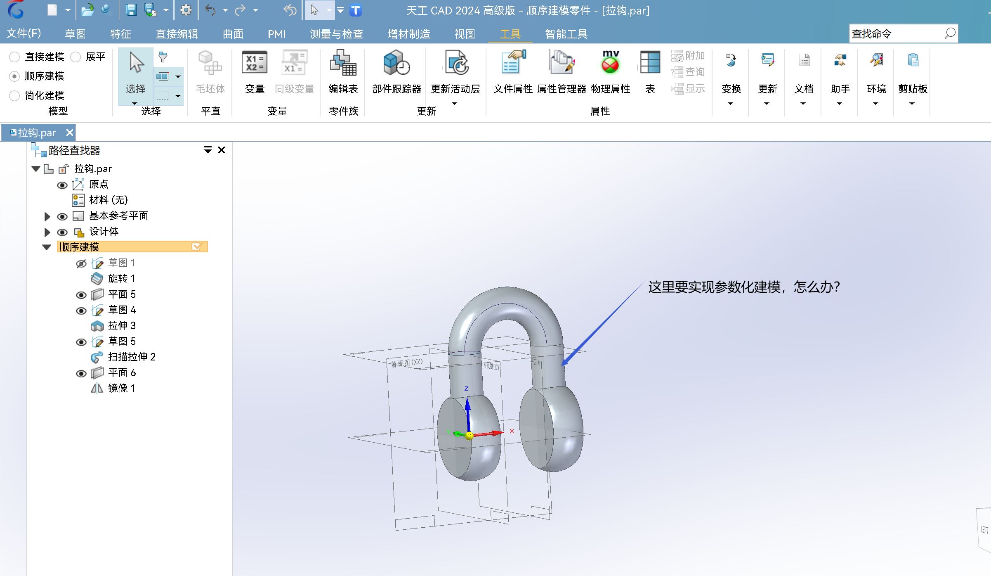The height and width of the screenshot is (576, 991).
Task: Switch to the PMI ribbon tab
Action: click(276, 34)
